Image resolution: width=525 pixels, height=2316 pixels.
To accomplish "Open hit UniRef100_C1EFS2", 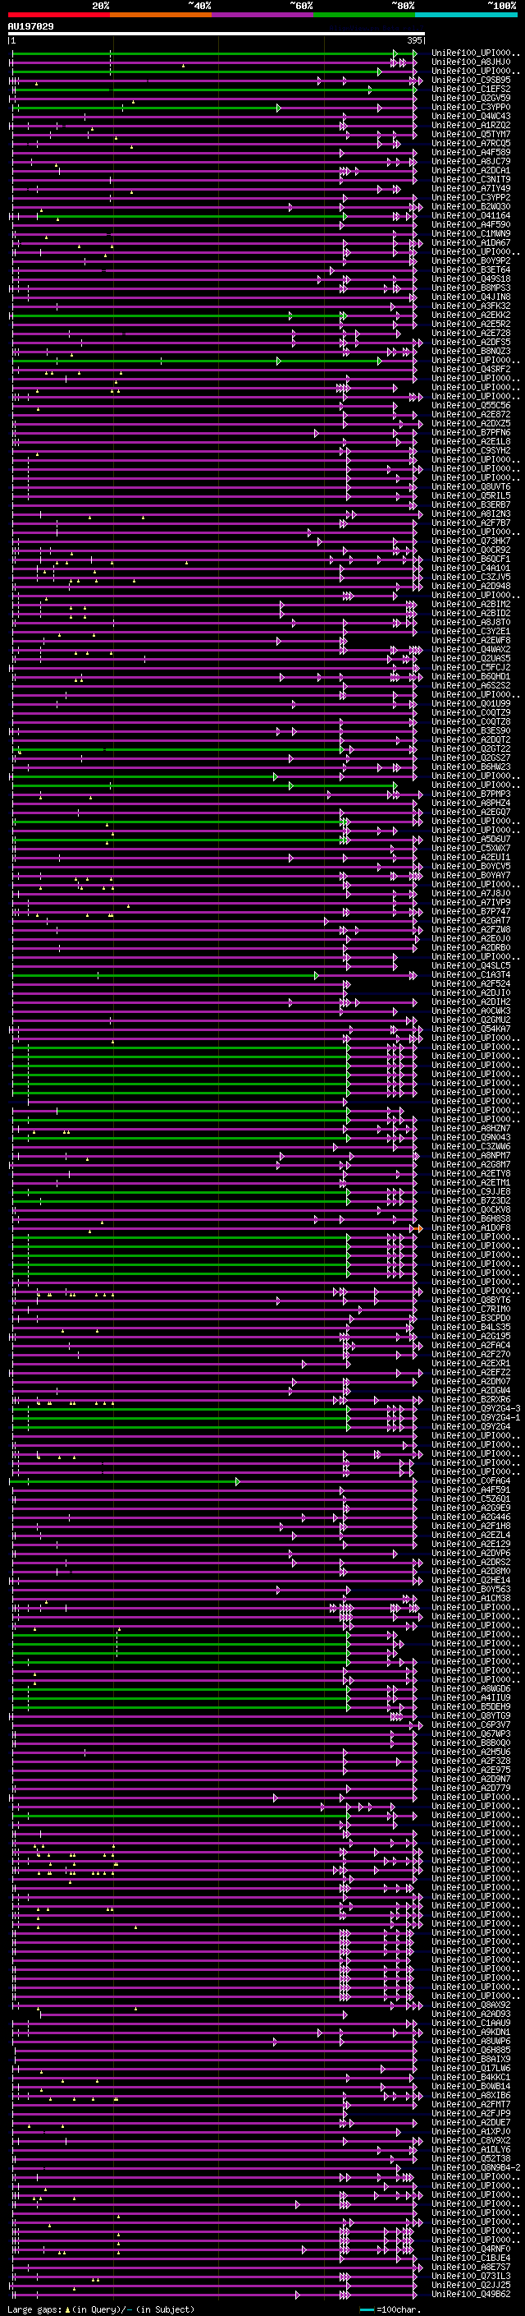I will click(471, 89).
